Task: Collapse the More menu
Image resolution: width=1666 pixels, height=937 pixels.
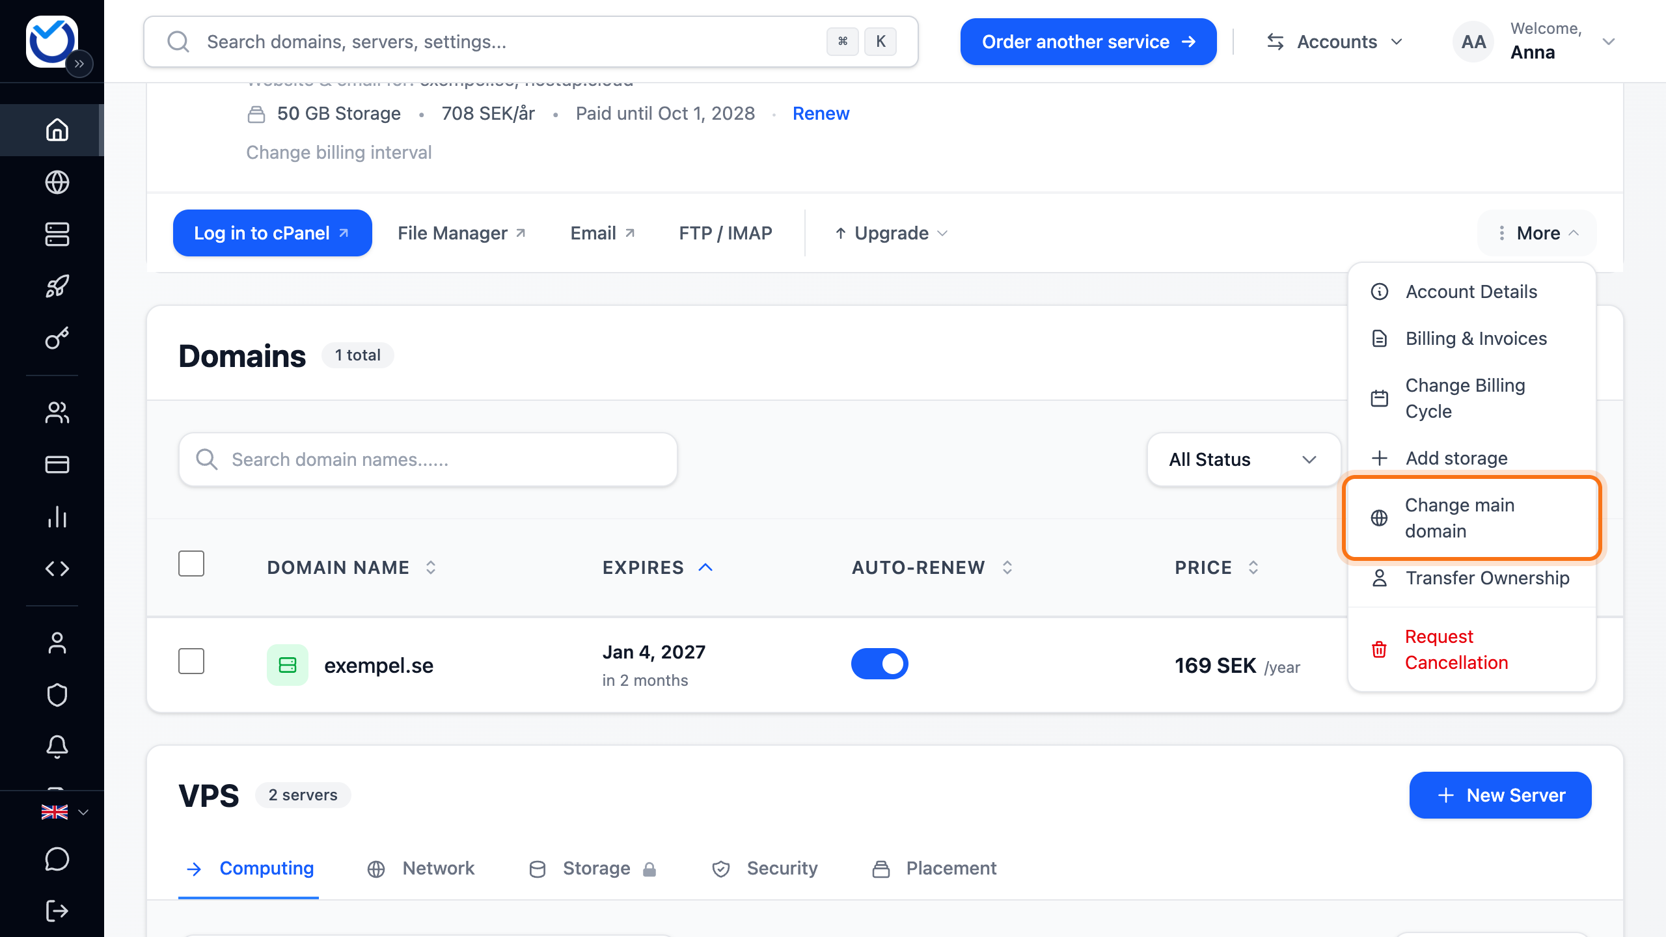Action: [1537, 233]
